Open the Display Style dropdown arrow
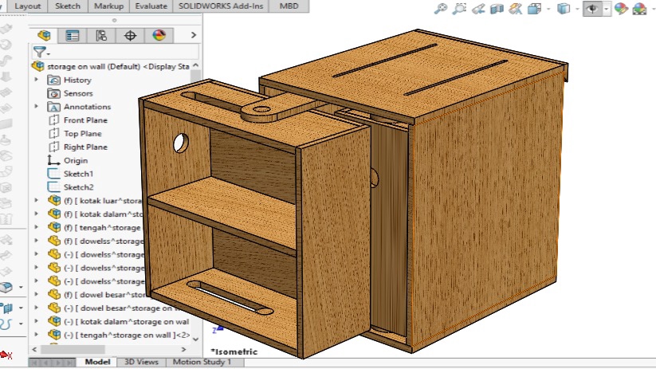656x369 pixels. [577, 9]
